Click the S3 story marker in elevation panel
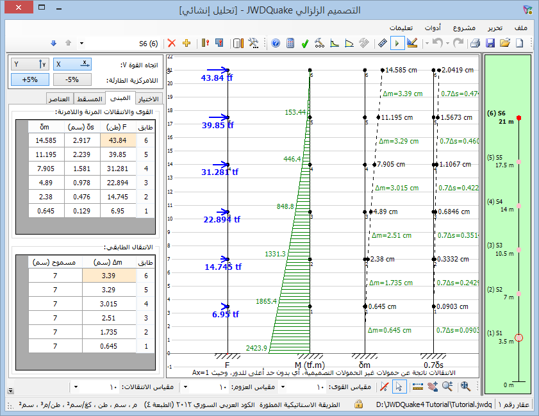The width and height of the screenshot is (539, 416). point(519,249)
